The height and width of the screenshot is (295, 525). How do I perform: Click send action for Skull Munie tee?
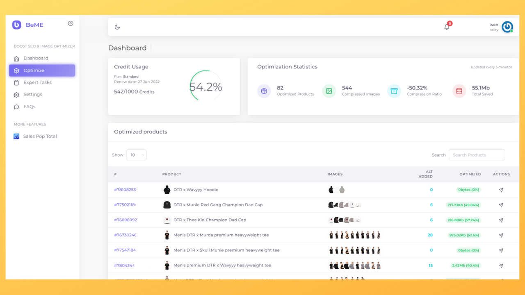click(501, 250)
